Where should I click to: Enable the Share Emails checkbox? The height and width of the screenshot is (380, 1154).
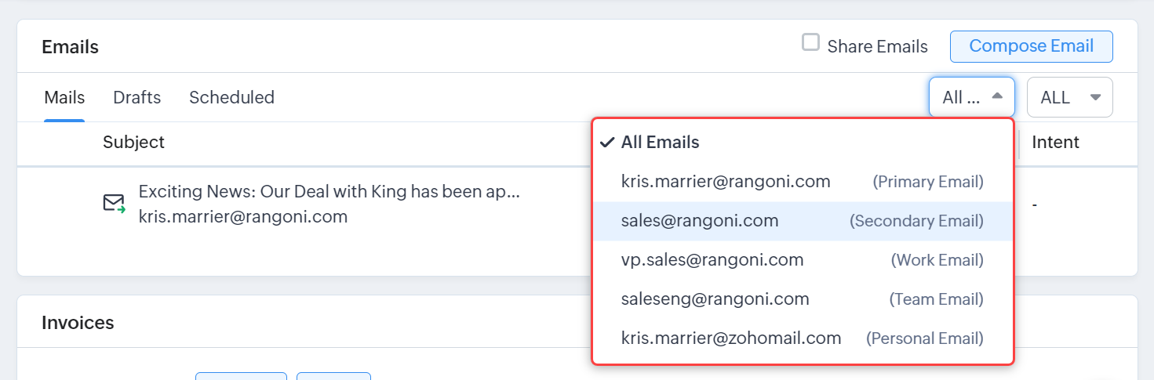point(810,43)
